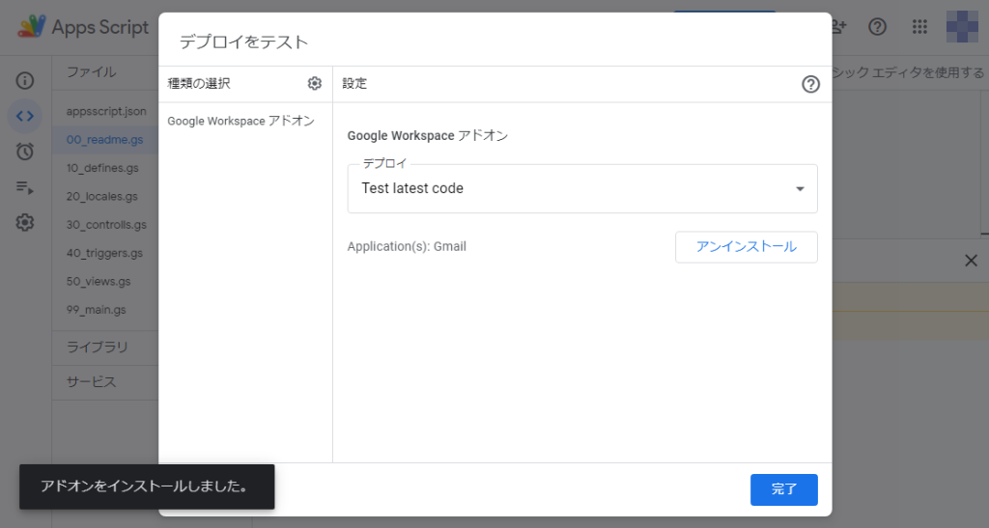Click the エディタを使用する link at right
Viewport: 989px width, 528px height.
[x=927, y=72]
